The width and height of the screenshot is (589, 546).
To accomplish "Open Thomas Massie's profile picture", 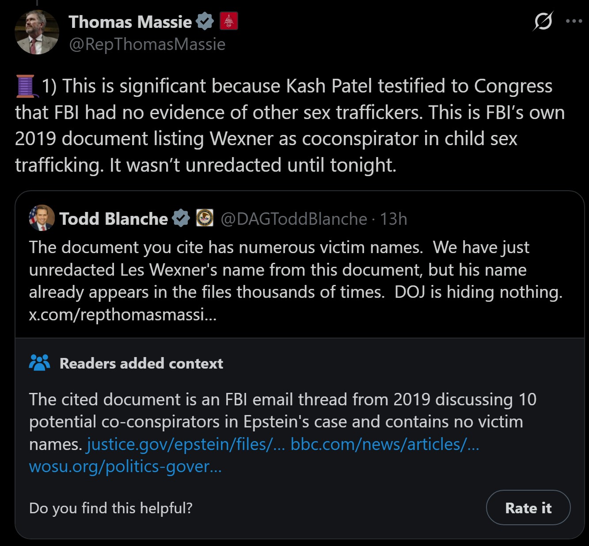I will point(37,32).
